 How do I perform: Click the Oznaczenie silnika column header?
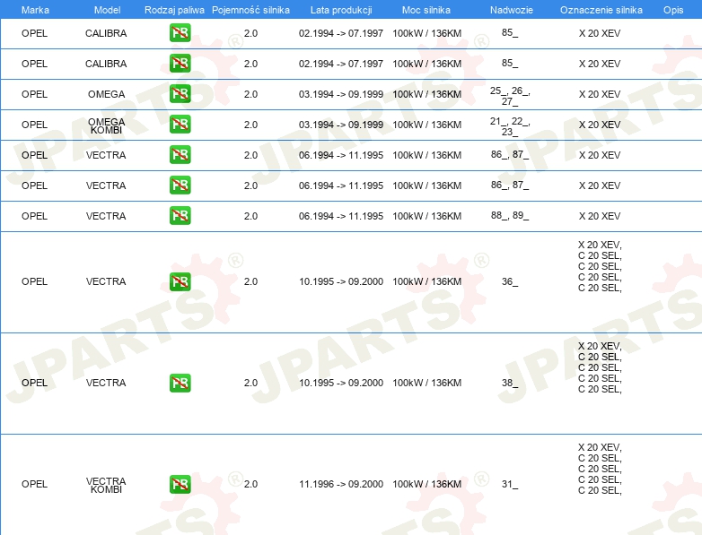coord(601,10)
